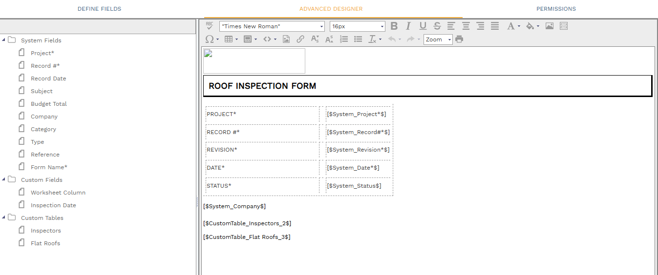Image resolution: width=658 pixels, height=275 pixels.
Task: Click the broken logo image placeholder
Action: [x=254, y=61]
